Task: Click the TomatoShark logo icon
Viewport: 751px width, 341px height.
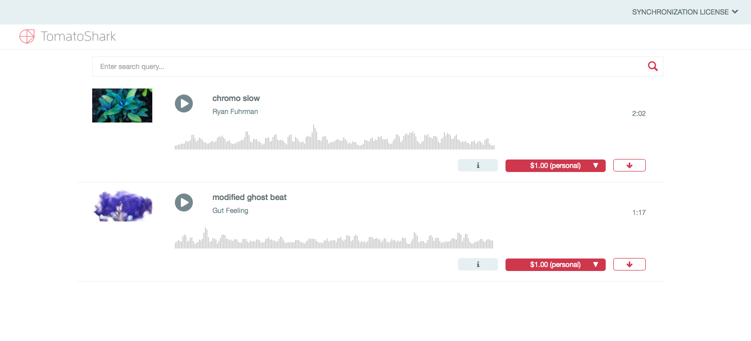Action: point(27,36)
